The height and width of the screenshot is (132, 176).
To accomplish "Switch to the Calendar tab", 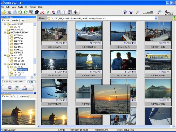I will [15, 20].
